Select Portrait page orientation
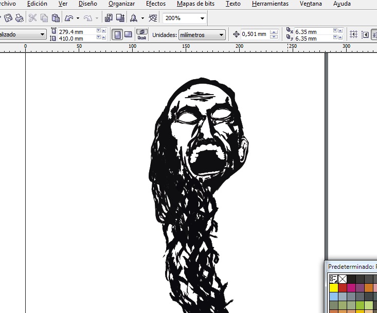The image size is (377, 313). (117, 35)
